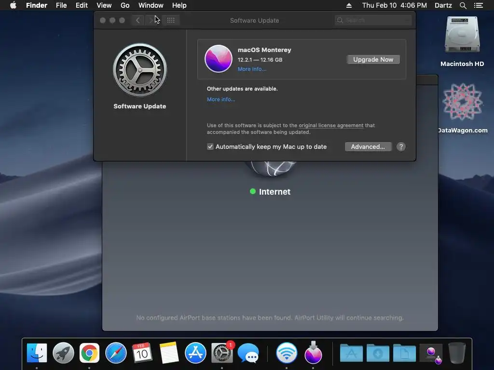
Task: Open Trash from the Dock
Action: [457, 353]
